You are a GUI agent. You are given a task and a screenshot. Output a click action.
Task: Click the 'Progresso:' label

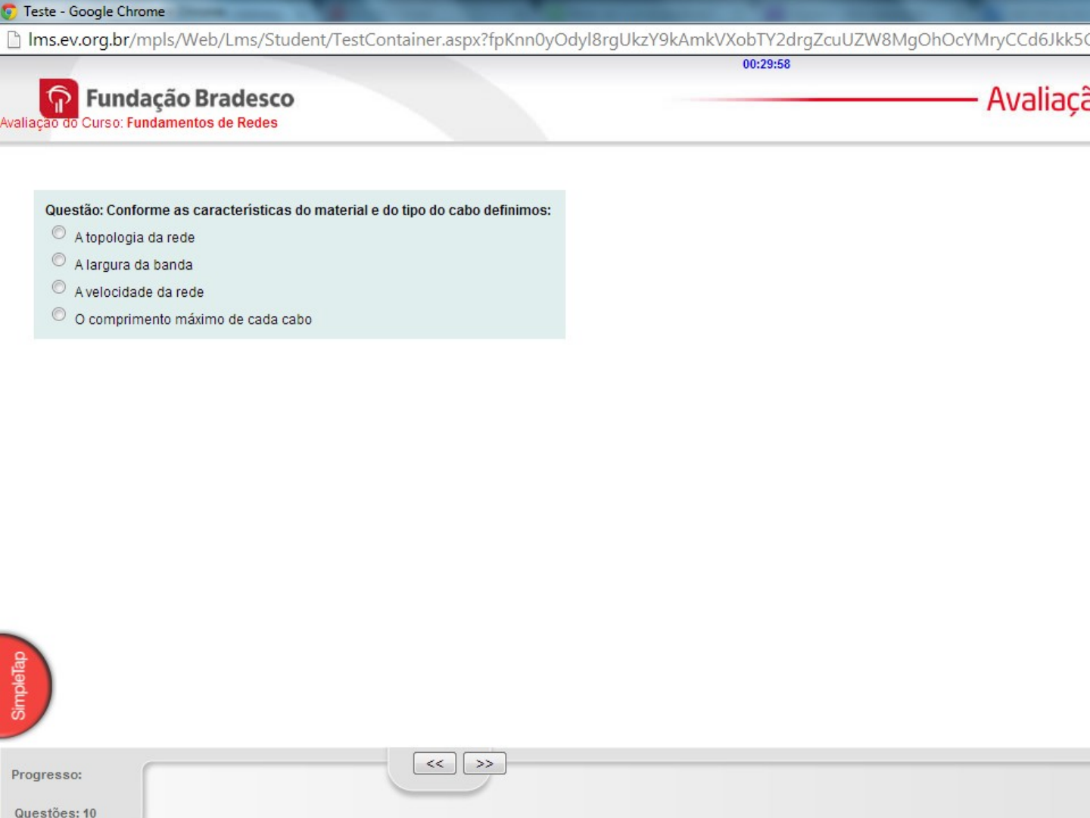click(x=46, y=775)
